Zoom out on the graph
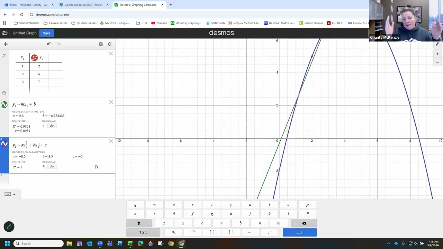The width and height of the screenshot is (443, 249). (437, 62)
